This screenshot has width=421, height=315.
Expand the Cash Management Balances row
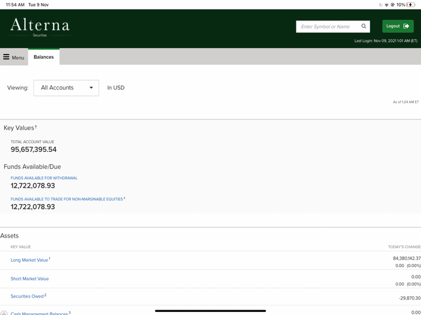[x=4, y=313]
